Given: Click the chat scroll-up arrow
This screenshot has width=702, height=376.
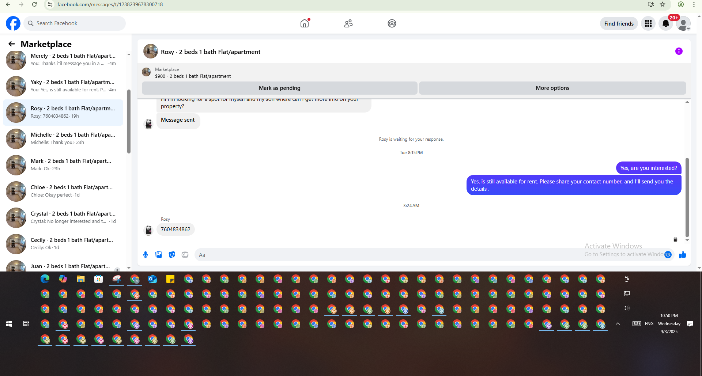Looking at the screenshot, I should pos(687,102).
